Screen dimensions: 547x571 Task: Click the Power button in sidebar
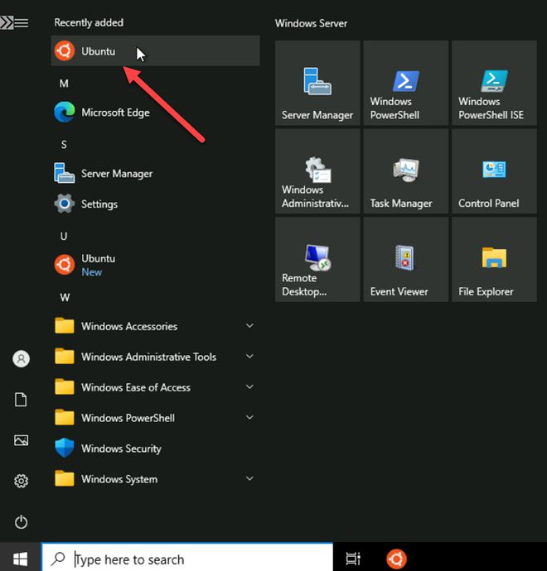(22, 521)
